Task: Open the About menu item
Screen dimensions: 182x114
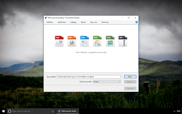Action: (83, 22)
